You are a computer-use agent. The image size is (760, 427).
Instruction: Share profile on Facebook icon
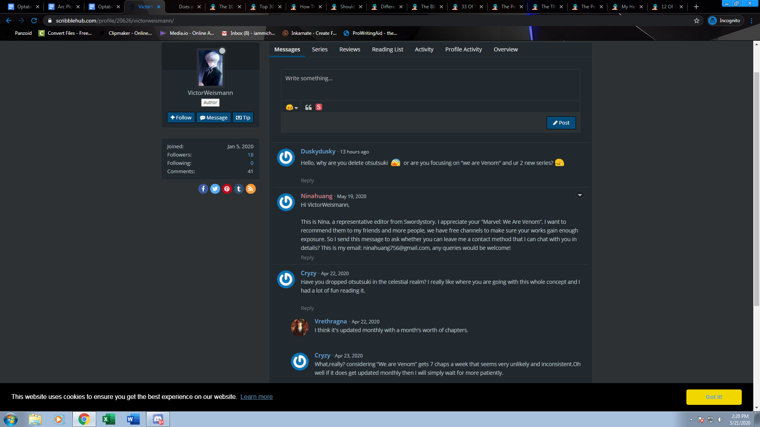[203, 189]
